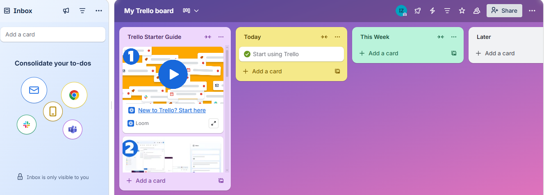Click the This Week list title
The width and height of the screenshot is (544, 195).
point(375,37)
